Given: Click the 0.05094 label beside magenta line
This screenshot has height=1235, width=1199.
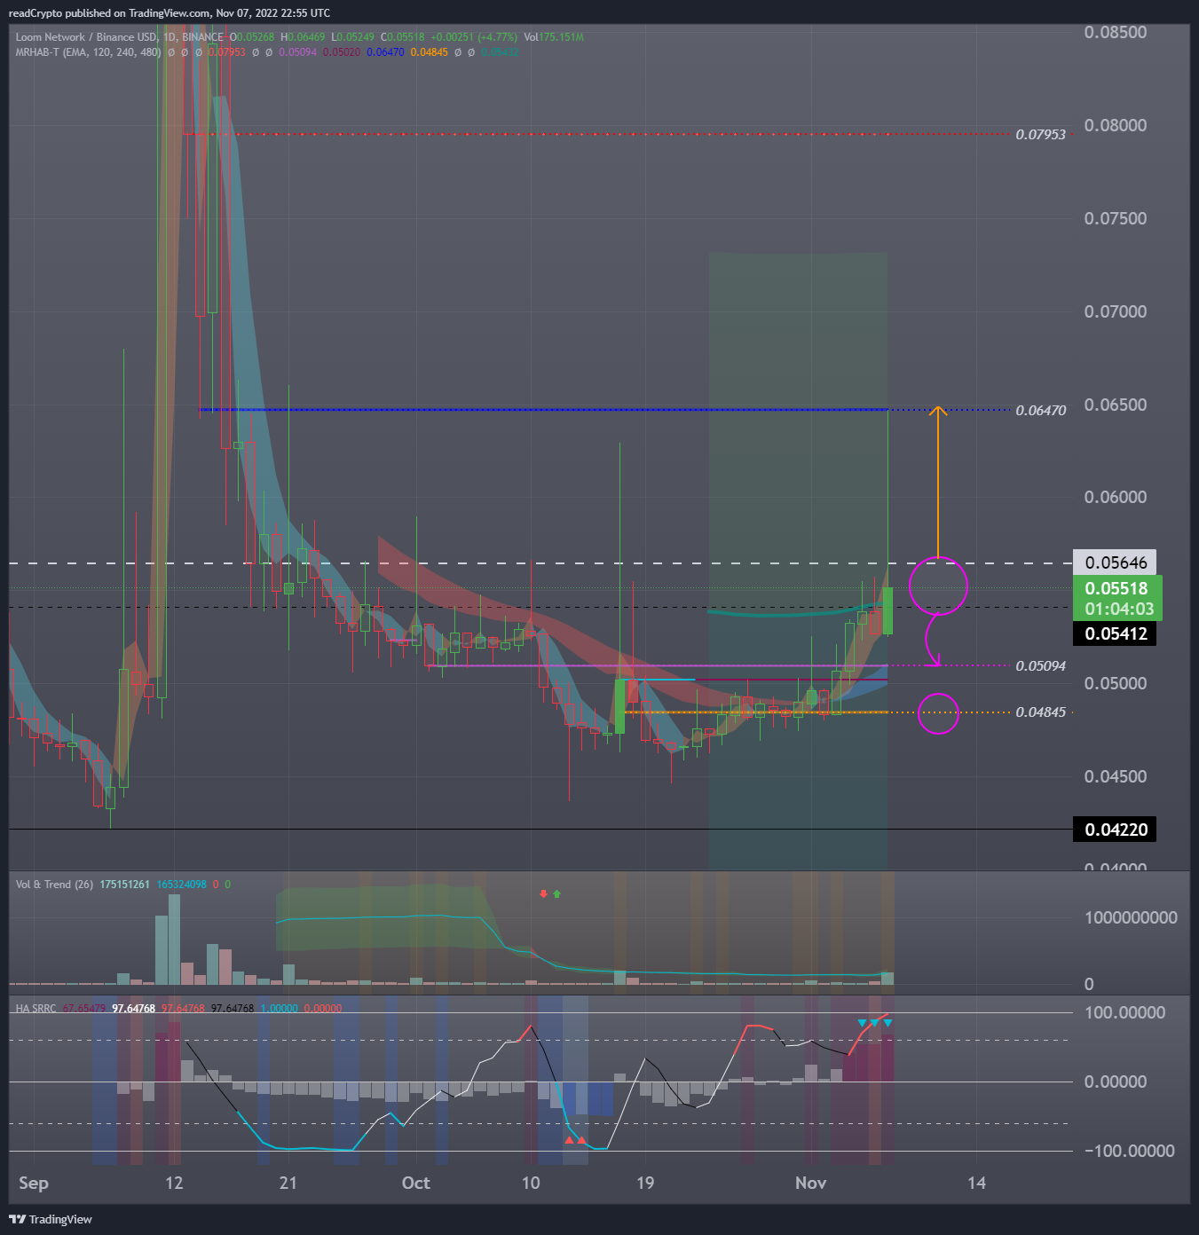Looking at the screenshot, I should click(x=1041, y=665).
